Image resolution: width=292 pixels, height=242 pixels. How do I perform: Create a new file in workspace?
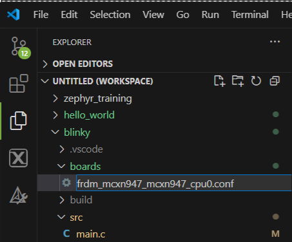220,81
